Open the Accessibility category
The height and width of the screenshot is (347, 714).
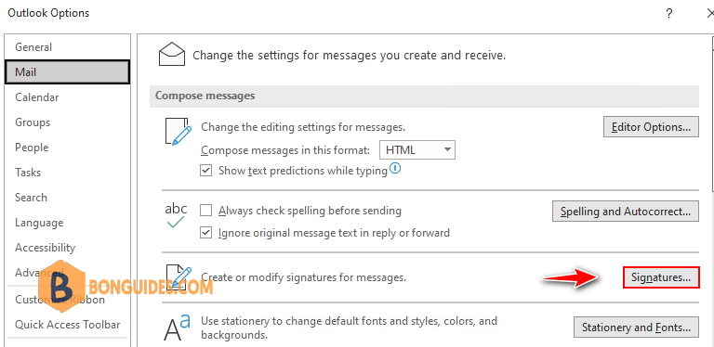pyautogui.click(x=67, y=248)
